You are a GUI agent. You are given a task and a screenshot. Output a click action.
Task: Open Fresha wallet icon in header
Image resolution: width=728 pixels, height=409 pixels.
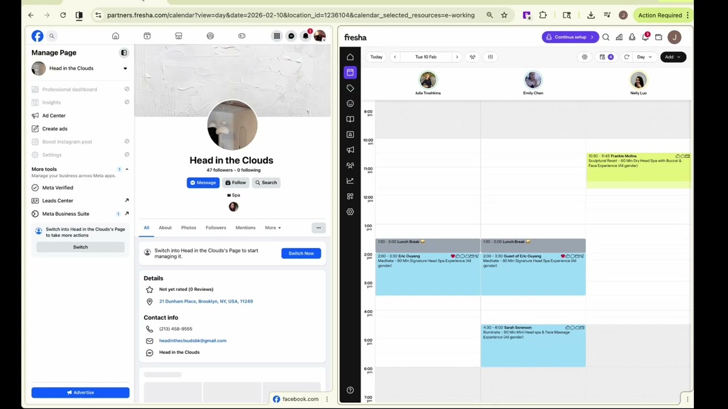pos(659,37)
